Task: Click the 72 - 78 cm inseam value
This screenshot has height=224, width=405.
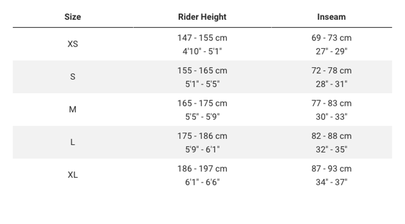Action: point(331,70)
